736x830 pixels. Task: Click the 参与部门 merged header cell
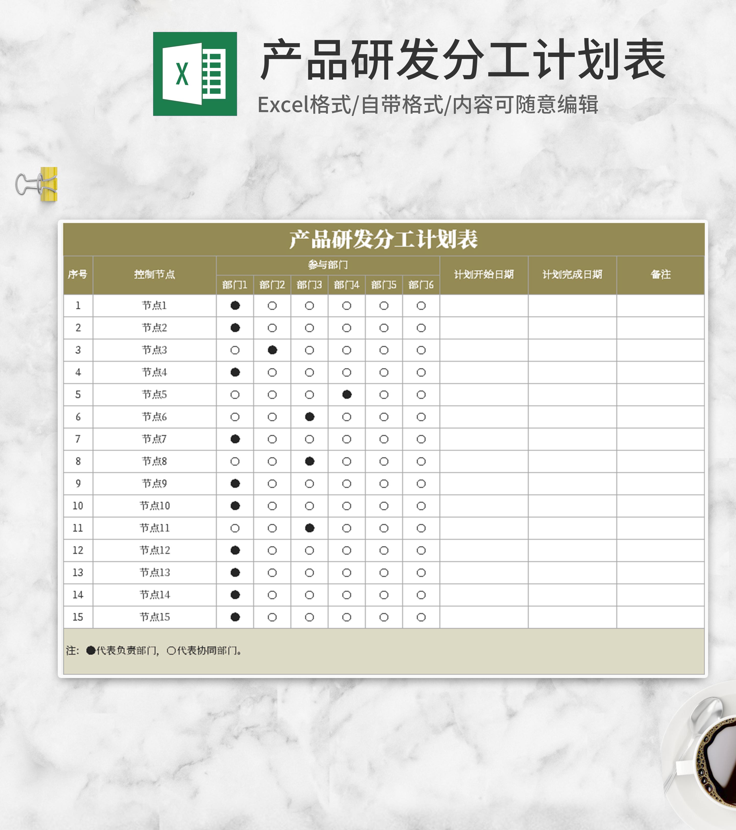(328, 265)
